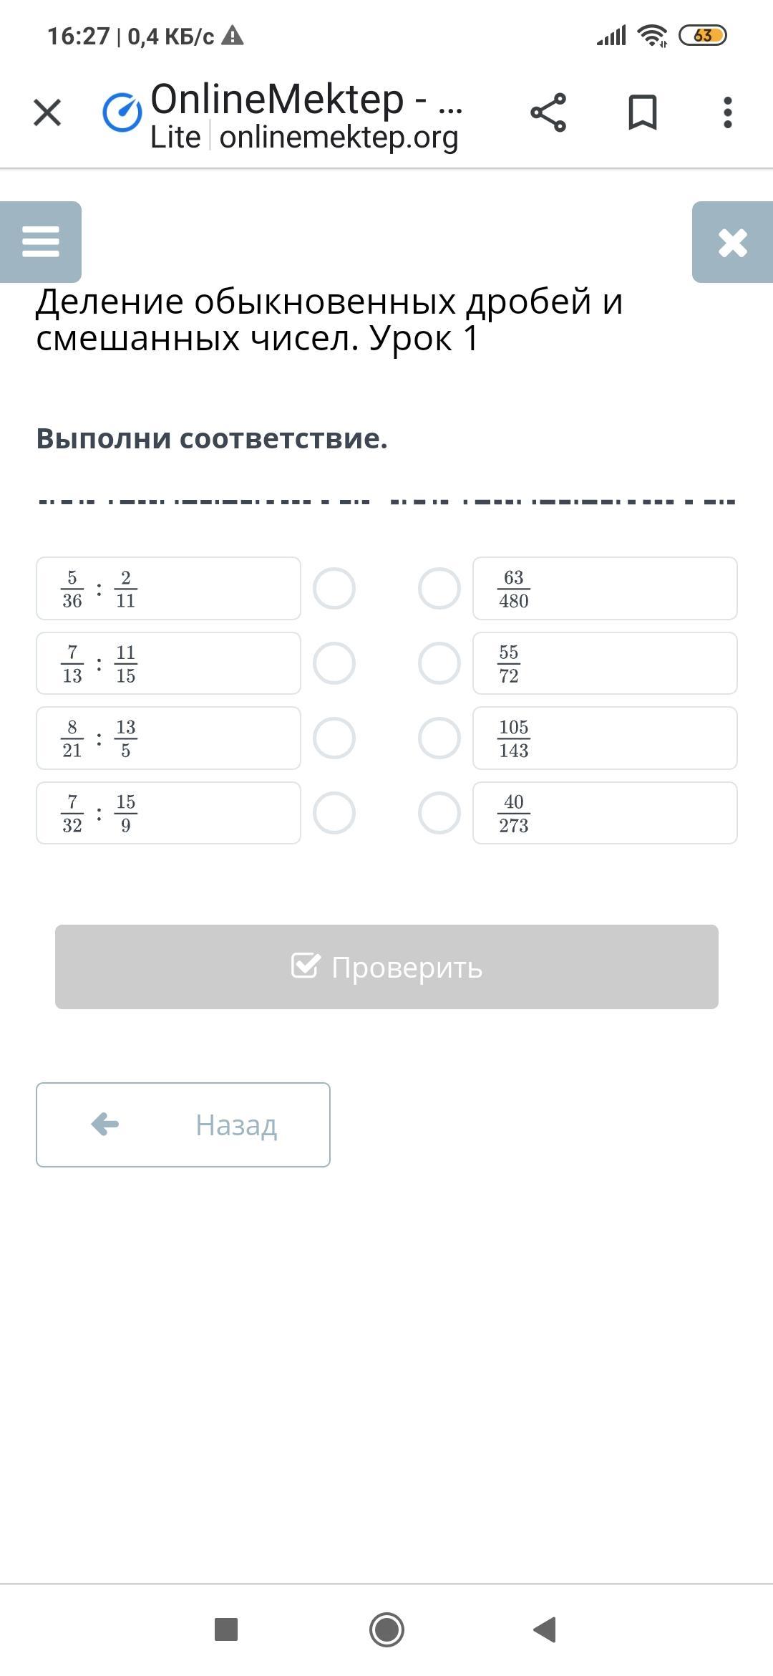Tap the onlinemektep.org address text
The height and width of the screenshot is (1676, 773).
pyautogui.click(x=339, y=138)
